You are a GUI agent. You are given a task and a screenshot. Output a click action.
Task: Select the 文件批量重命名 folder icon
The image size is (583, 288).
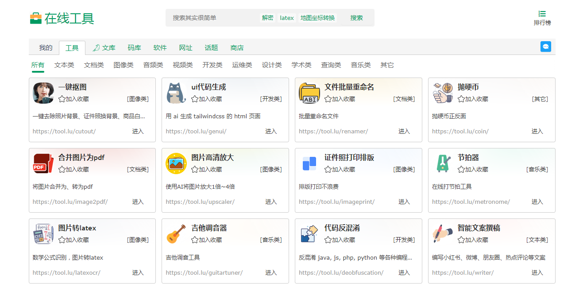pyautogui.click(x=309, y=91)
